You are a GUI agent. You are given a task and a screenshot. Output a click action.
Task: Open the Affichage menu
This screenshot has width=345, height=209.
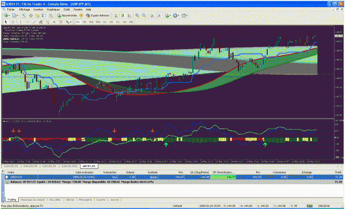coord(24,9)
